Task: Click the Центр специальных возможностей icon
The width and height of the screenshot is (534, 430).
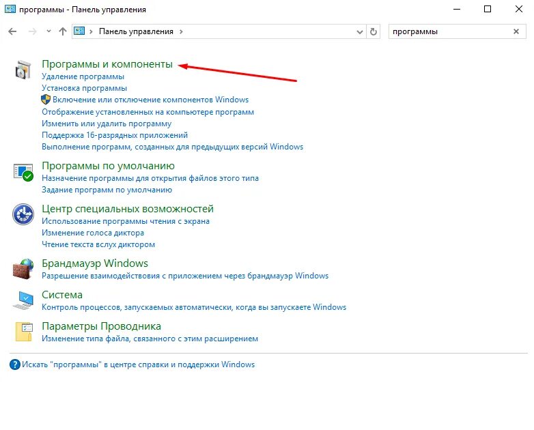Action: pyautogui.click(x=23, y=214)
